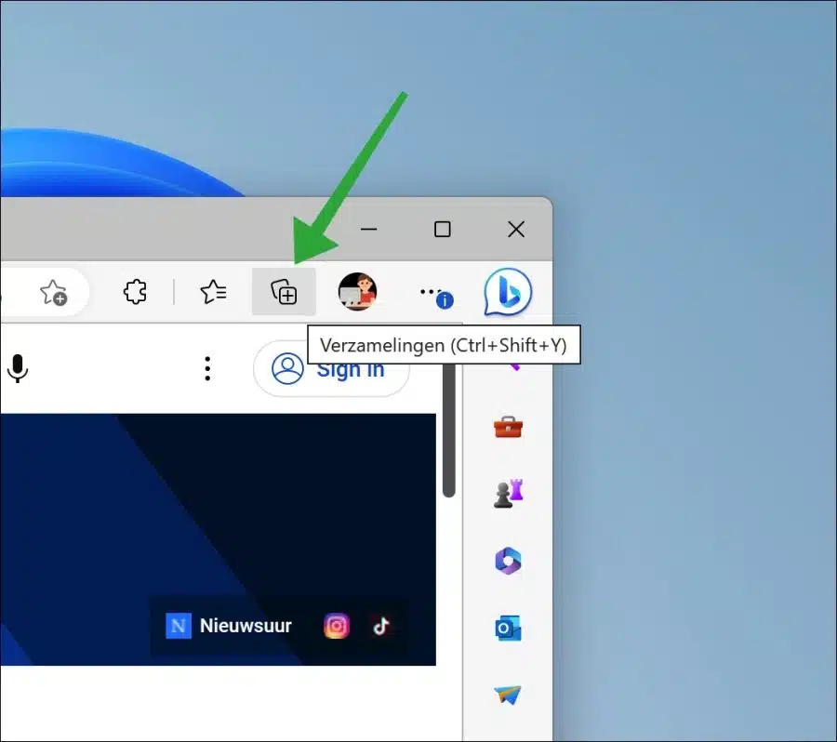The image size is (837, 742).
Task: Launch the Bing chat button
Action: pyautogui.click(x=508, y=292)
